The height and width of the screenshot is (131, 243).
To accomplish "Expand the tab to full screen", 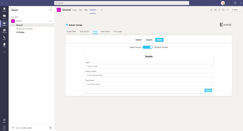I will coord(219,10).
